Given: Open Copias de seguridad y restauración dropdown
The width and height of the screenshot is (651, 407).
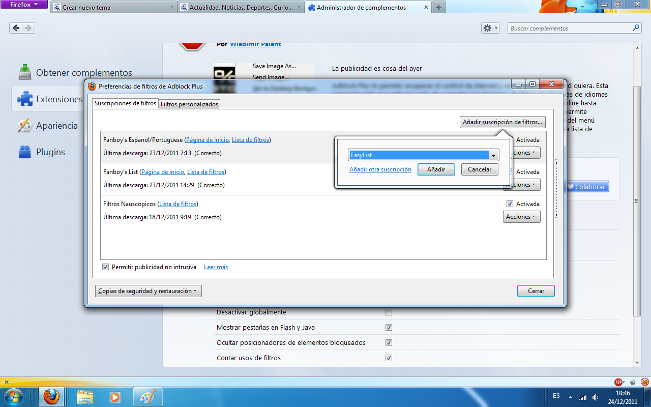Looking at the screenshot, I should pos(149,291).
